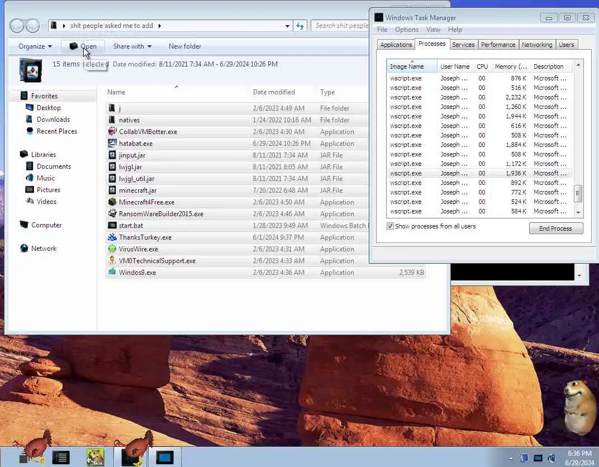Click the Windos9.exe file icon
The height and width of the screenshot is (467, 599).
coord(112,272)
